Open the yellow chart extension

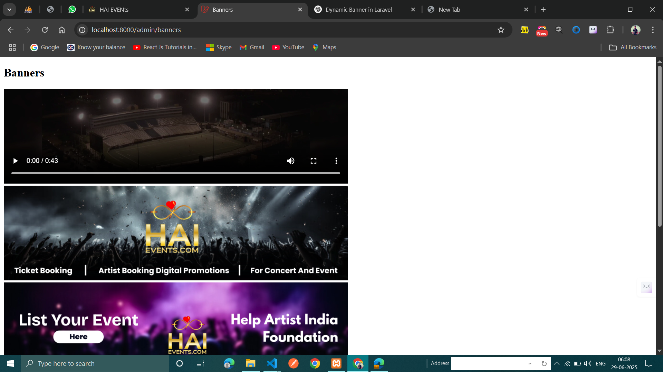(x=525, y=30)
